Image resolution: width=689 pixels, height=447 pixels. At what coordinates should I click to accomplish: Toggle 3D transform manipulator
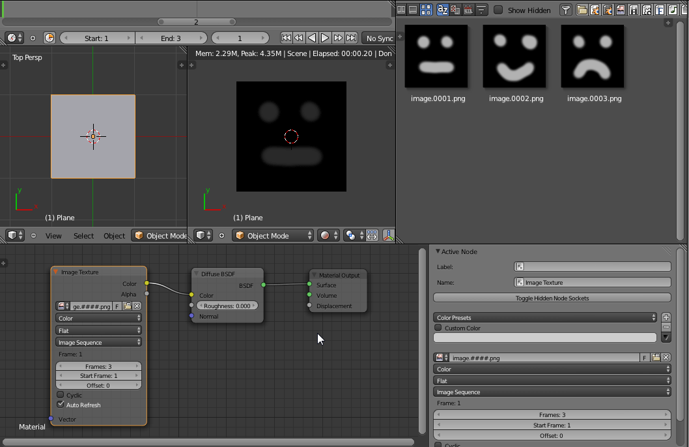(388, 236)
